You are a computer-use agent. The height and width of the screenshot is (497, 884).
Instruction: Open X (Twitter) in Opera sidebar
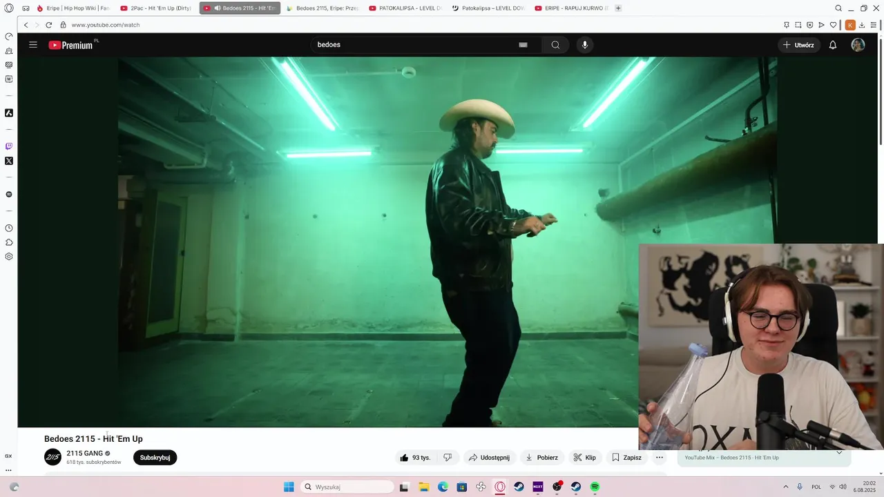[x=9, y=161]
